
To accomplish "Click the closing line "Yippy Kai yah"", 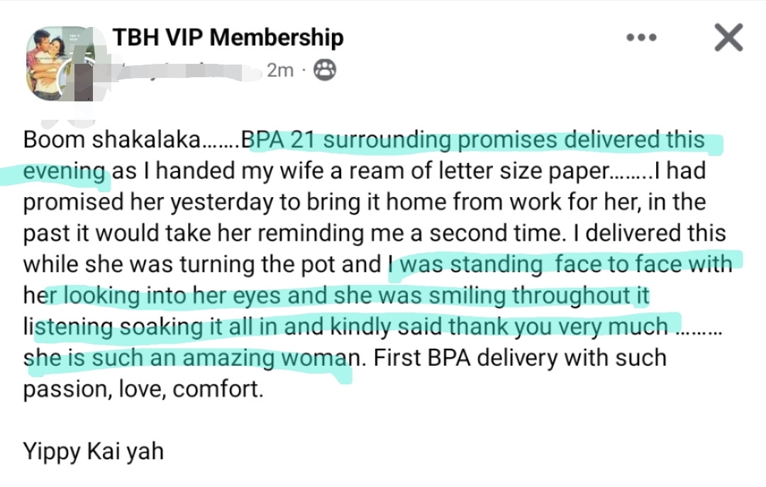I will (x=94, y=452).
